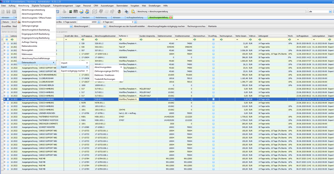Click filter operator icon under Leistung column

coord(12,39)
